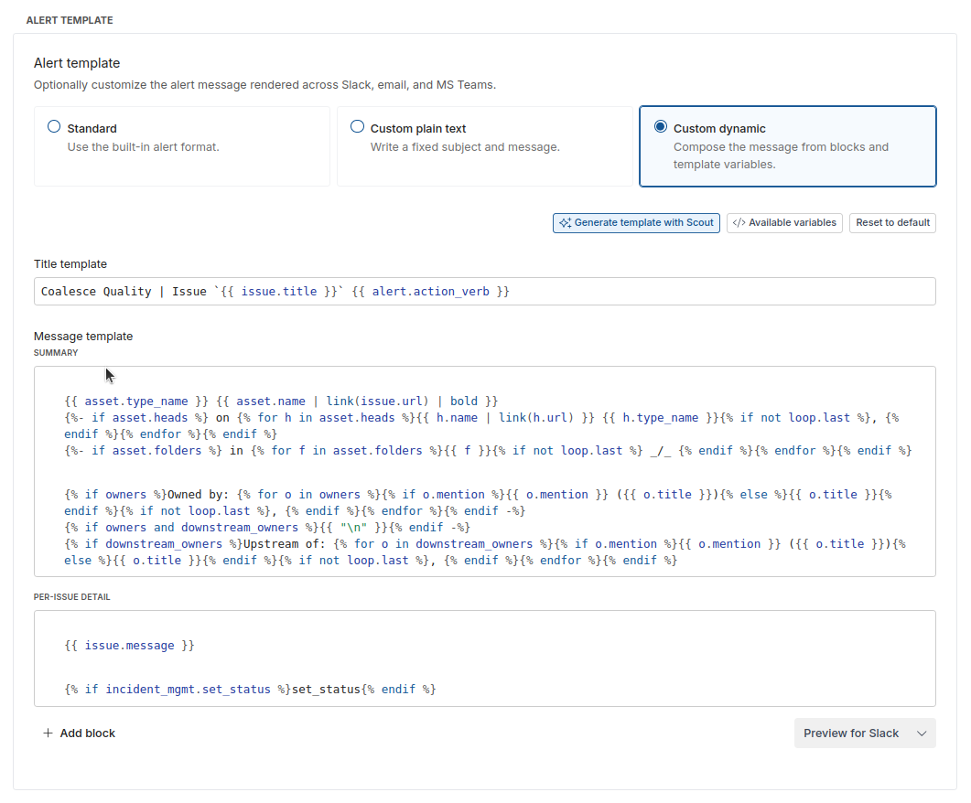Screen dimensions: 971x803
Task: Click 'alert.action_verb' in the title template
Action: click(x=430, y=292)
